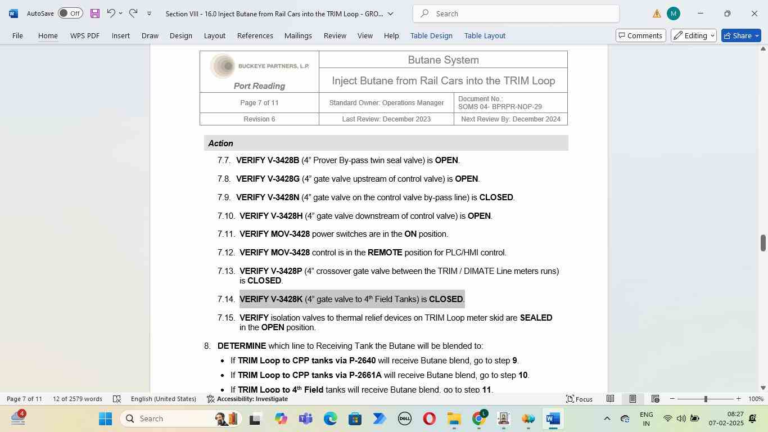768x432 pixels.
Task: Switch to the Home ribbon tab
Action: (48, 35)
